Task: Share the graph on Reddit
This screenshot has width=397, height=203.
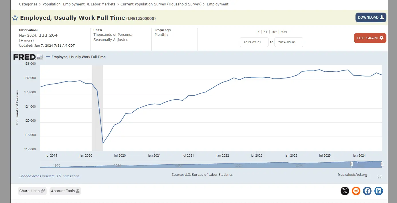Action: (x=356, y=191)
